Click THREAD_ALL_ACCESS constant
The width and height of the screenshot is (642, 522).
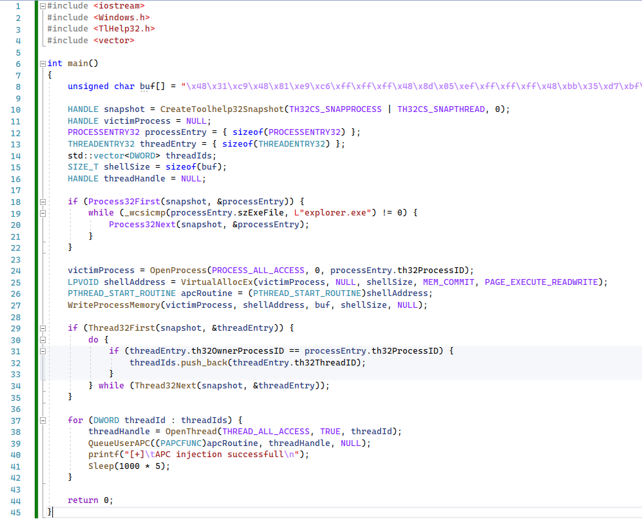point(266,432)
